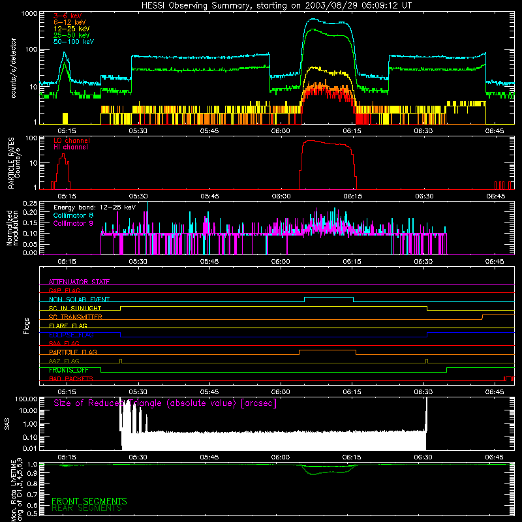Click the 1000 tick label on counts axis
Viewport: 522px width, 522px height.
pos(29,14)
